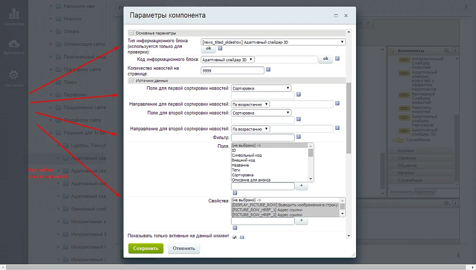Open Тип информационного блока dropdown

coord(273,42)
